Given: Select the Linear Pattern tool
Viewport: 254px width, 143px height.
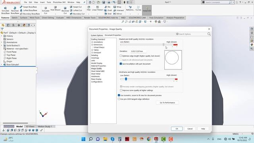Looking at the screenshot, I should [97, 8].
